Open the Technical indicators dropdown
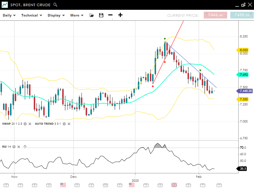This screenshot has width=254, height=189. [x=31, y=15]
